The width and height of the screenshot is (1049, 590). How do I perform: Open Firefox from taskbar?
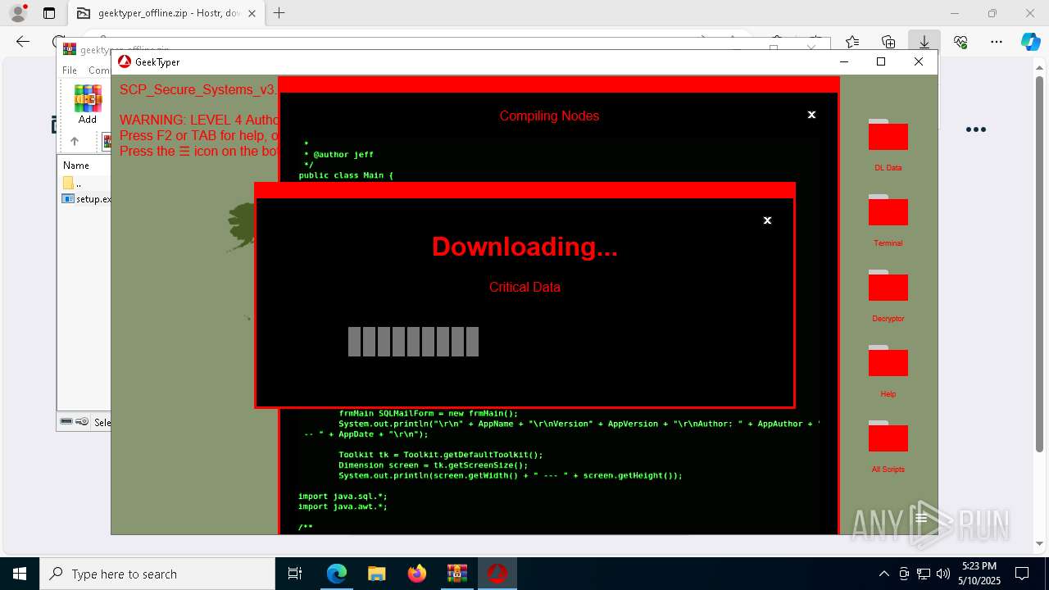[x=417, y=574]
